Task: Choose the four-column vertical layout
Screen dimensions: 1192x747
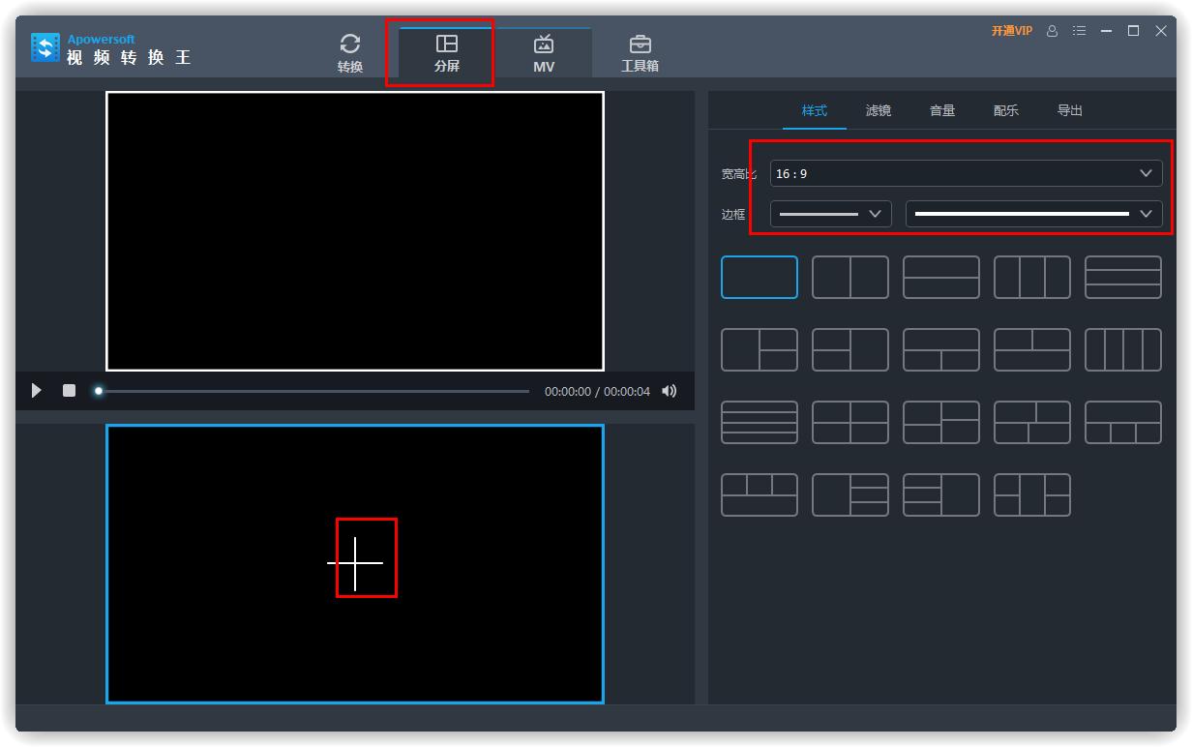Action: pos(1122,349)
